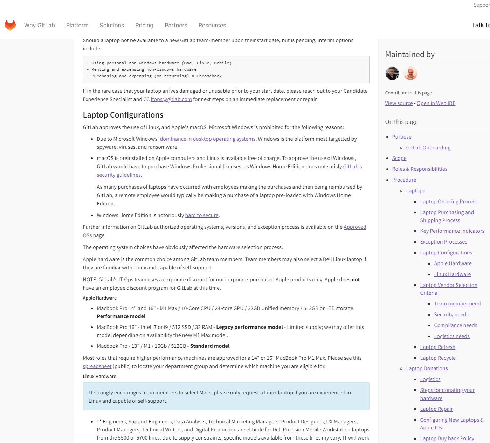Open the Resources dropdown menu

(212, 25)
